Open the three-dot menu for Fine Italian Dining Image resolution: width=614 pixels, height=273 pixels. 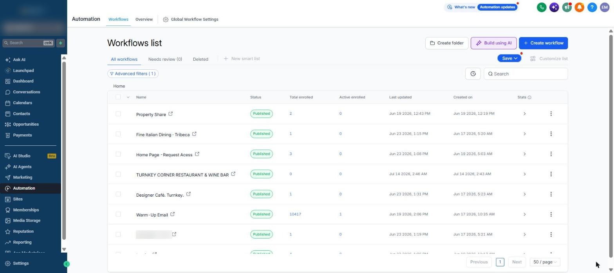pos(551,134)
